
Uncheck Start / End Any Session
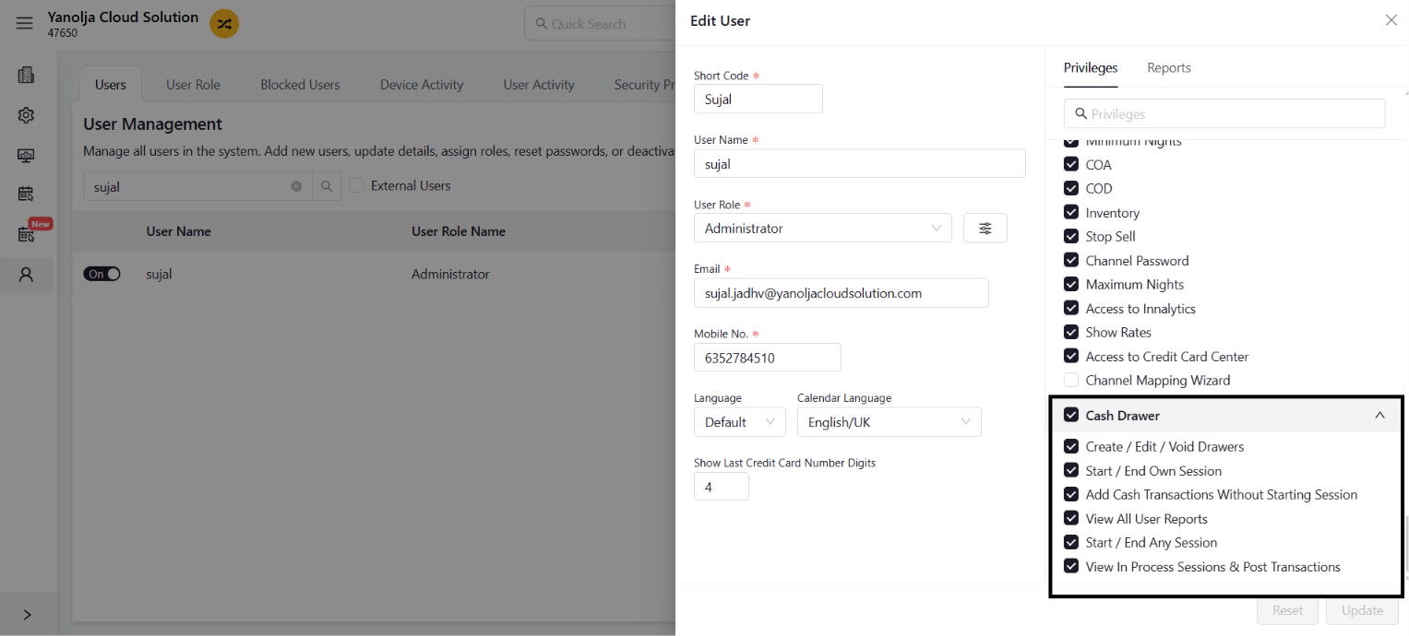(x=1071, y=542)
